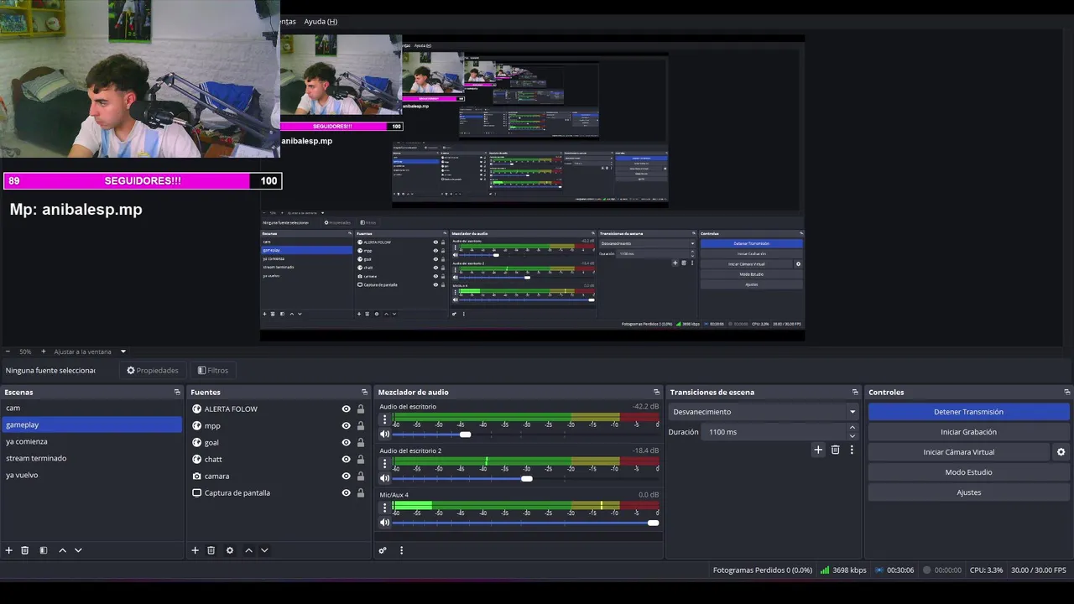Hide the ALERTA FOLOW source
Screen dimensions: 1074x604
346,409
